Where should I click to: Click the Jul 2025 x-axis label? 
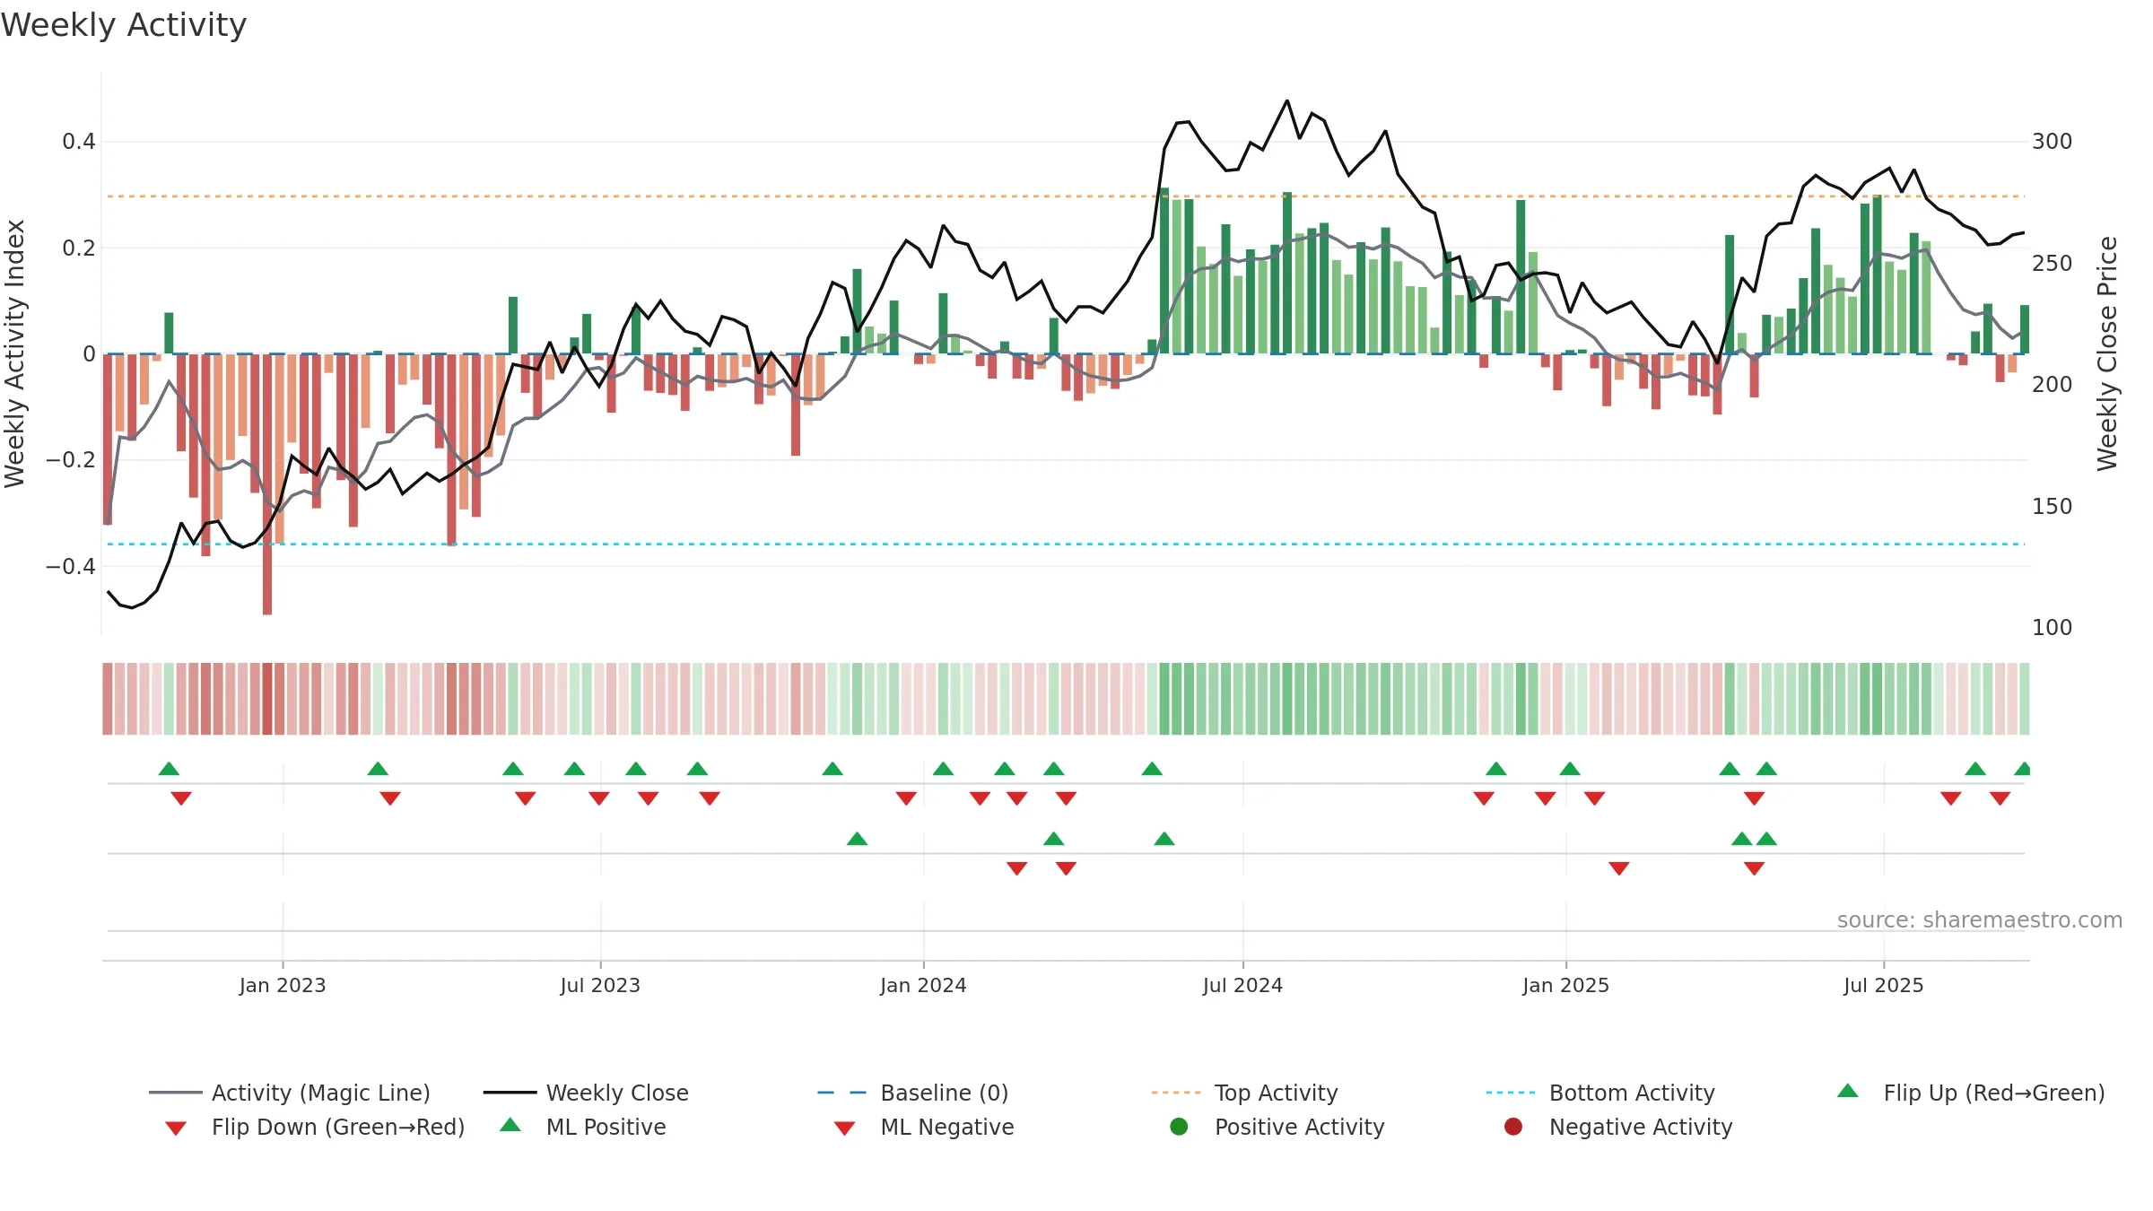[x=1884, y=986]
